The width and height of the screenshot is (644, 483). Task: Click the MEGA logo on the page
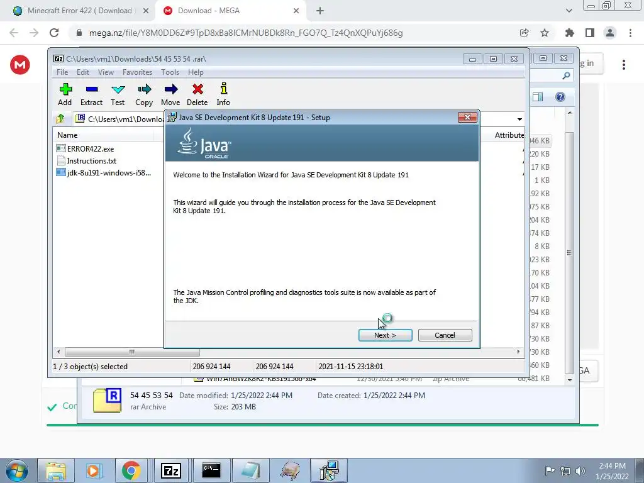(x=19, y=65)
